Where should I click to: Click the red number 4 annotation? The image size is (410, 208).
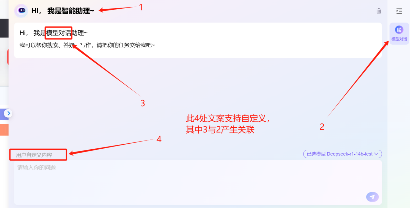[x=159, y=139]
